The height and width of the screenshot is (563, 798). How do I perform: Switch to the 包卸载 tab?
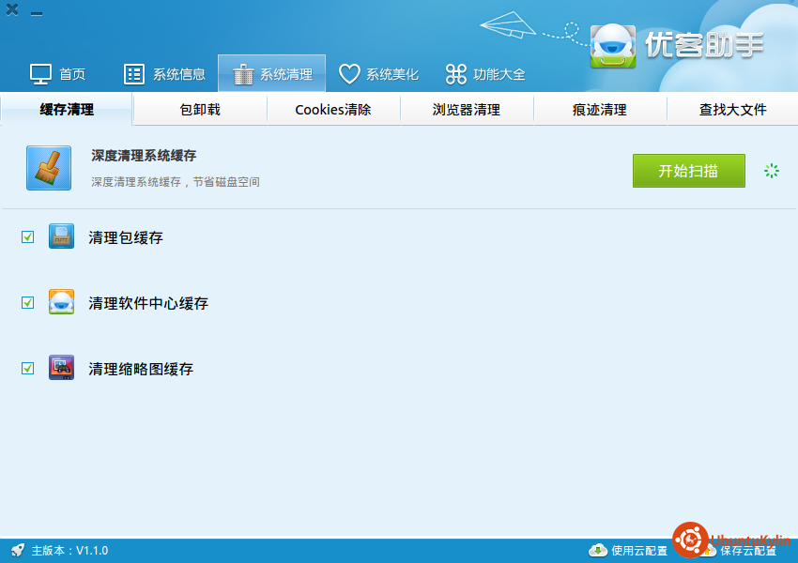pyautogui.click(x=200, y=110)
